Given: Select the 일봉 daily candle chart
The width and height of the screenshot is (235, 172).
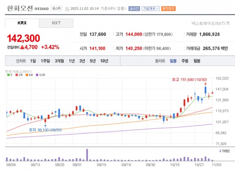Looking at the screenshot, I should 173,61.
